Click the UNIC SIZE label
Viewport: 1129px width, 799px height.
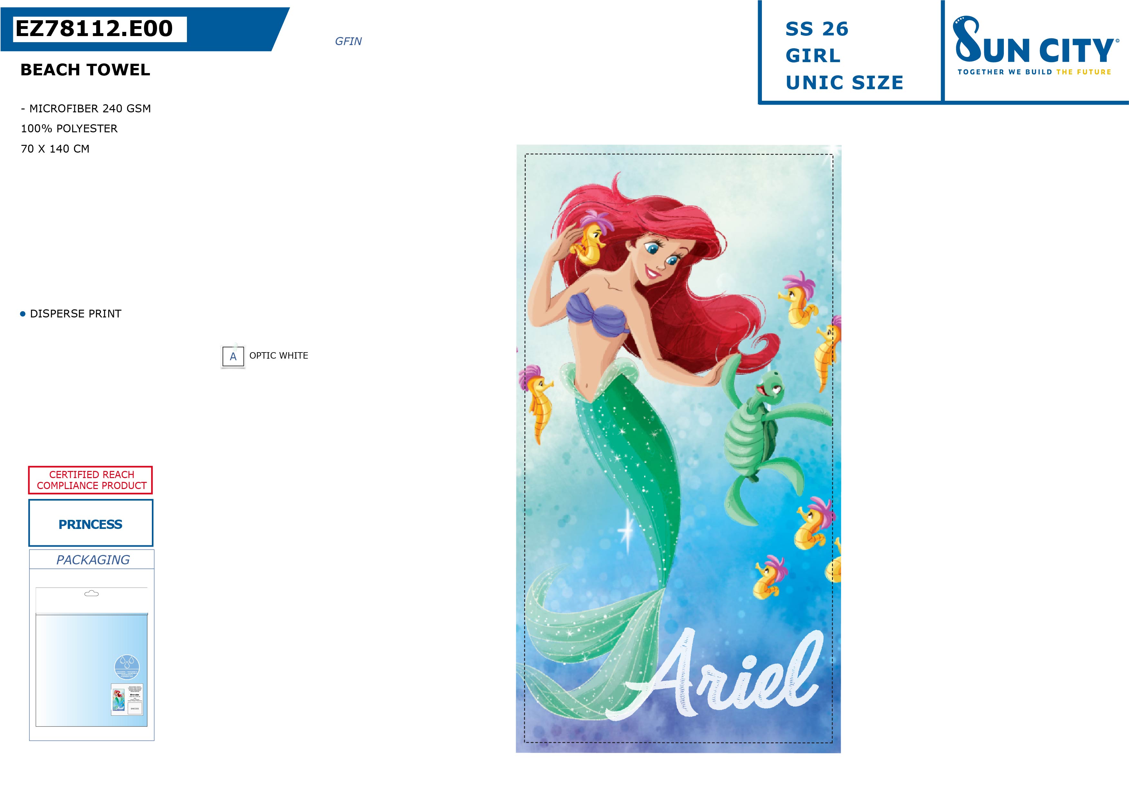pyautogui.click(x=844, y=83)
